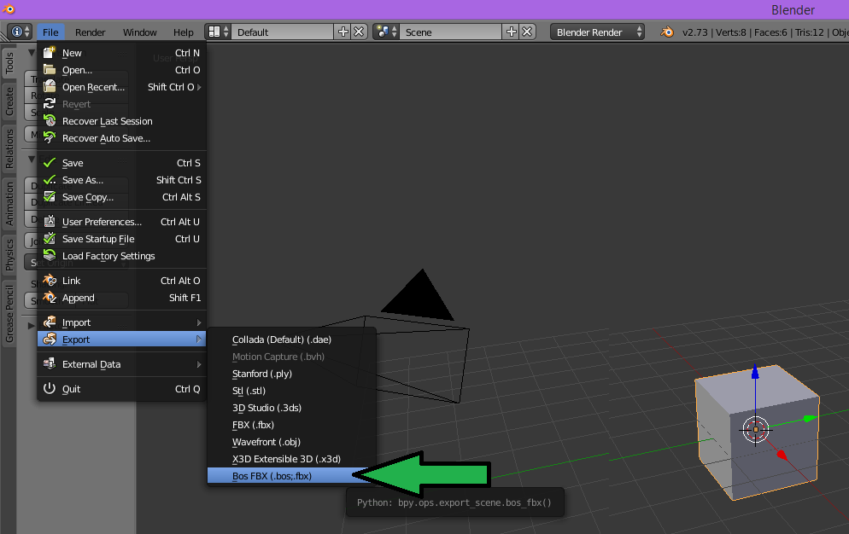Click the Import icon
Image resolution: width=849 pixels, height=534 pixels.
(x=50, y=322)
